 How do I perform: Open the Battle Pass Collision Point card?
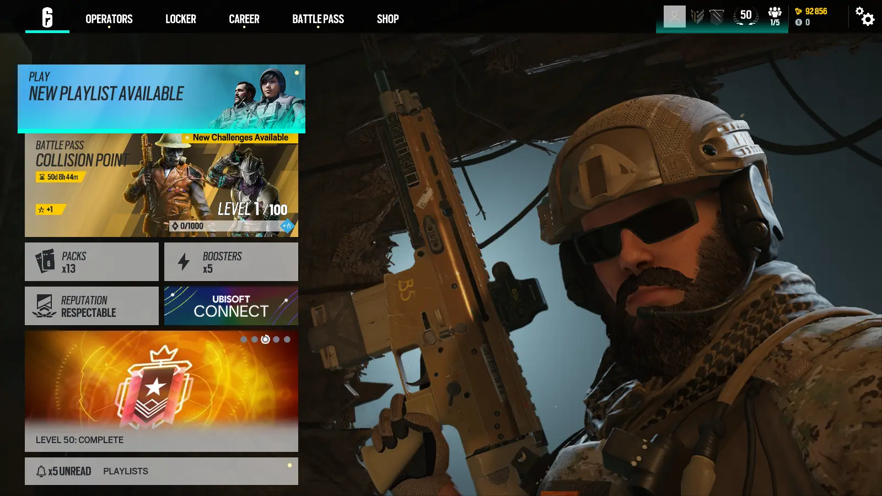coord(162,185)
